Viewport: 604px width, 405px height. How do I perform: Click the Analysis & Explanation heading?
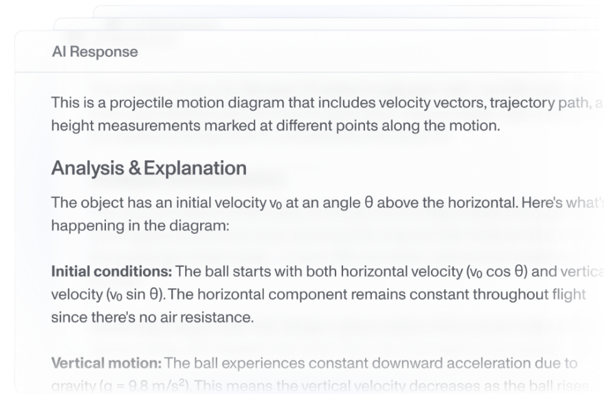(149, 168)
